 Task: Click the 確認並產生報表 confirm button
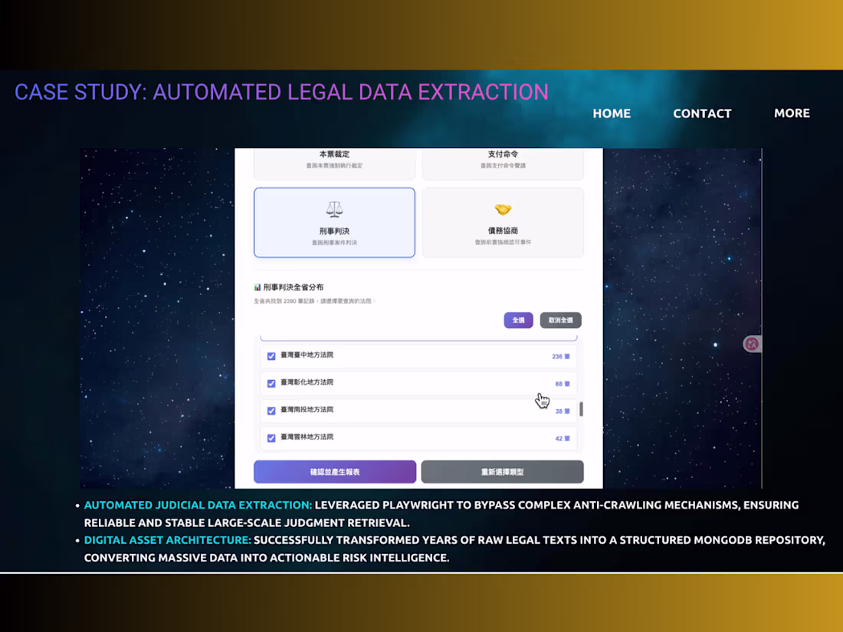click(335, 472)
